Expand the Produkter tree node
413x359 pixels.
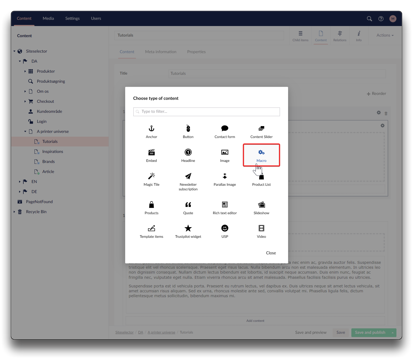point(25,71)
